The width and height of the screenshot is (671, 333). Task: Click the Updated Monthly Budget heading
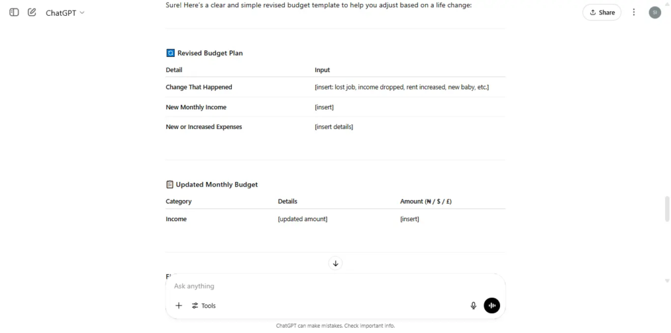pos(217,184)
